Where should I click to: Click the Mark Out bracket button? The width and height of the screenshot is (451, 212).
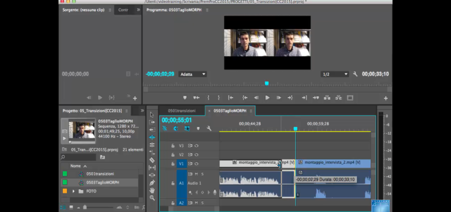(x=219, y=98)
